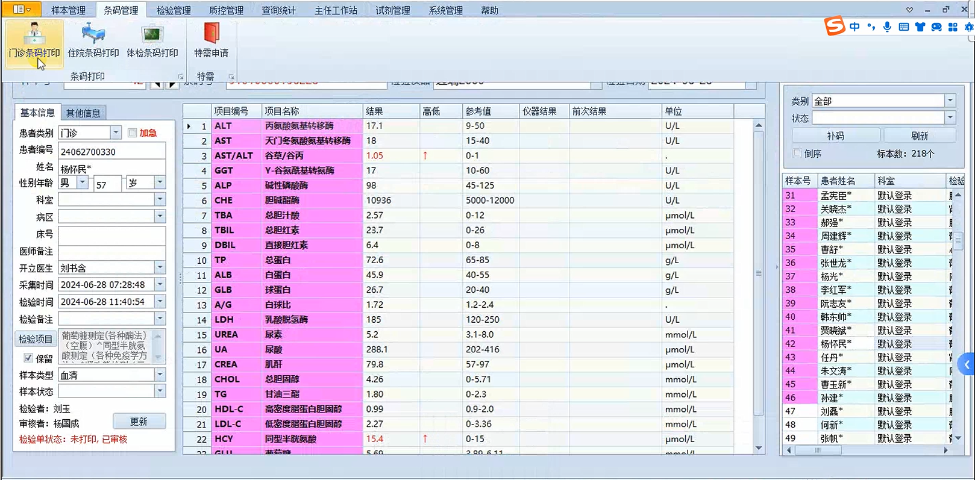Screen dimensions: 975x480
Task: Open the application menu button at top-left
Action: click(x=22, y=9)
